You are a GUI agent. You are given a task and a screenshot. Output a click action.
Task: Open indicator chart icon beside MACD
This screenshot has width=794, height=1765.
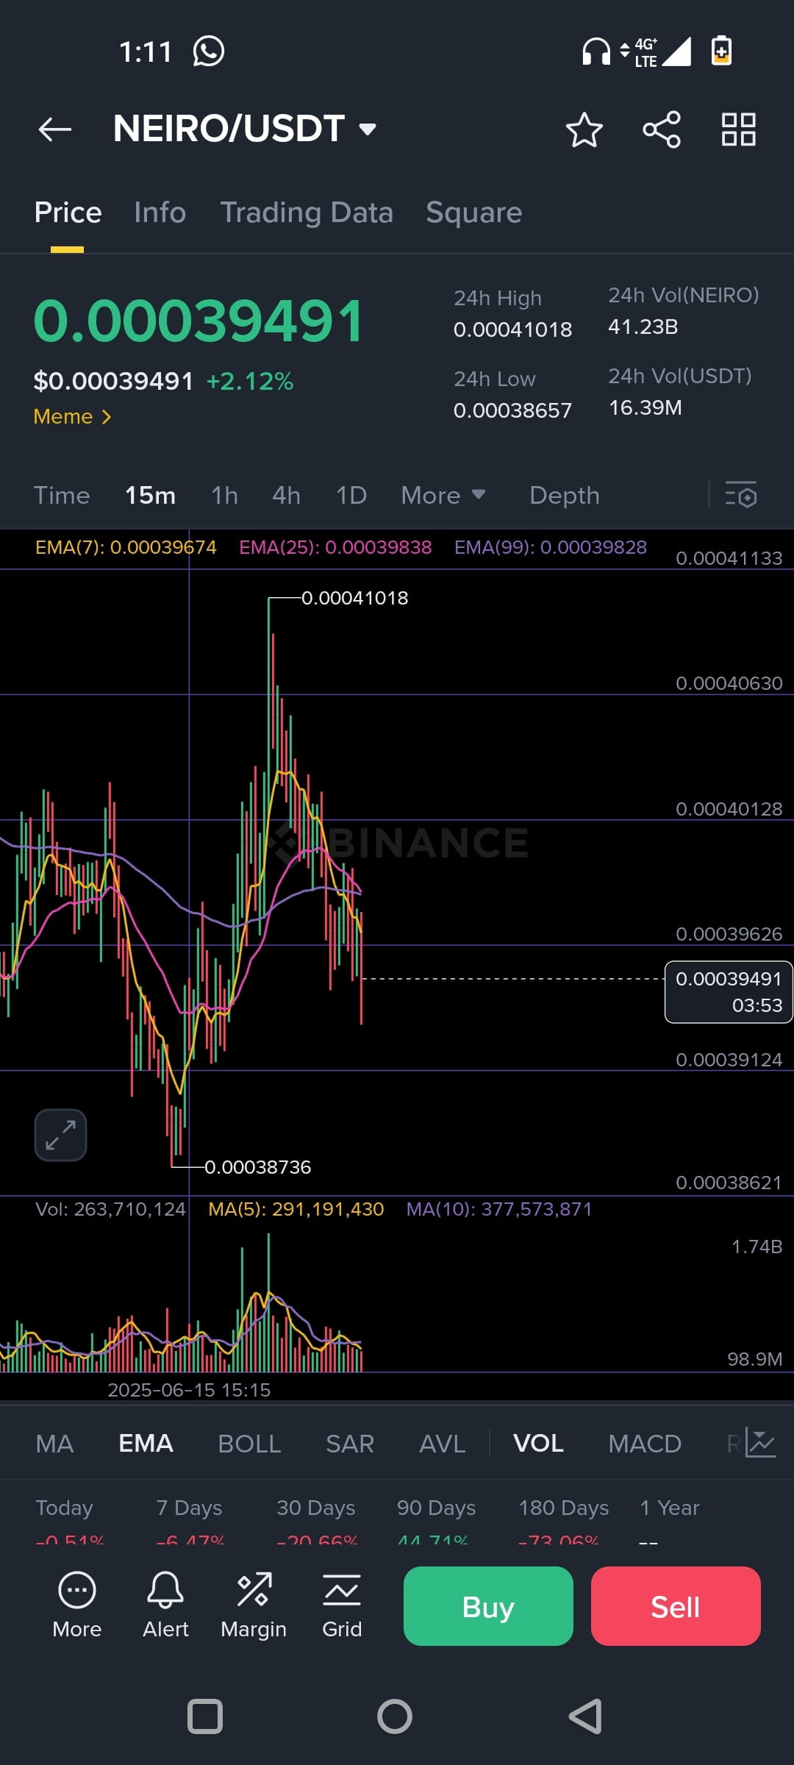pyautogui.click(x=760, y=1443)
